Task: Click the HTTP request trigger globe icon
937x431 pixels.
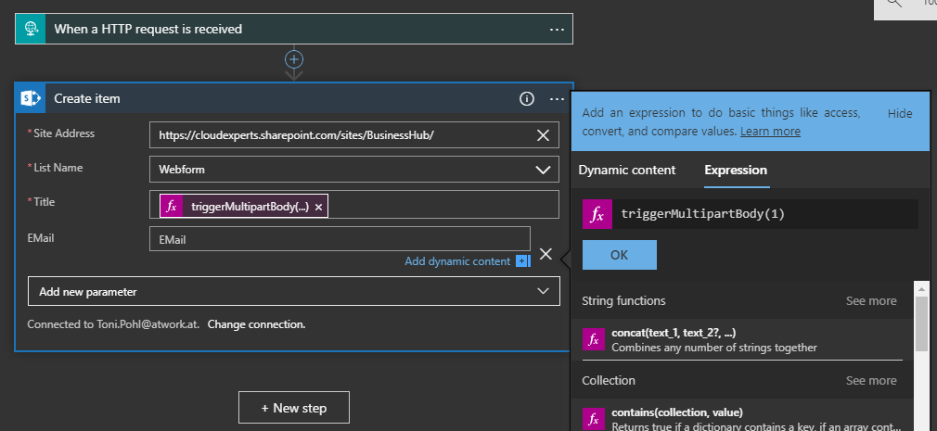Action: pos(32,29)
